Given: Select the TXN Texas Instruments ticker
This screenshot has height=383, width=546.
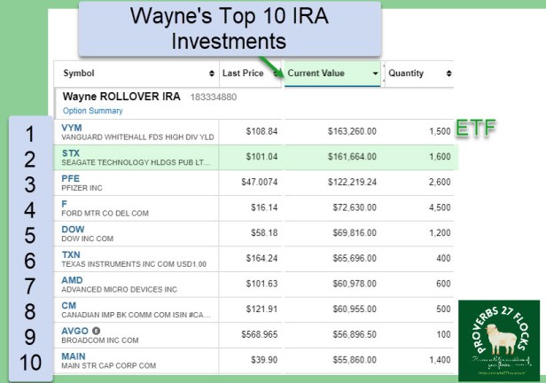Looking at the screenshot, I should coord(71,254).
